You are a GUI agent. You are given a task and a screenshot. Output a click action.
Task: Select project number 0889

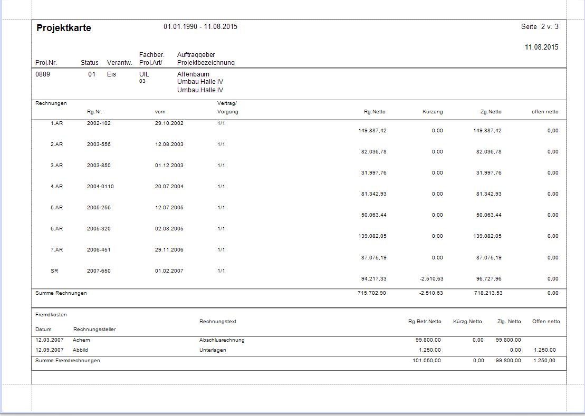[43, 74]
